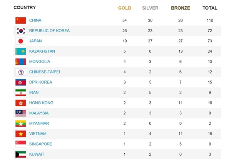Click the Japan flag icon
This screenshot has width=231, height=161.
20,41
